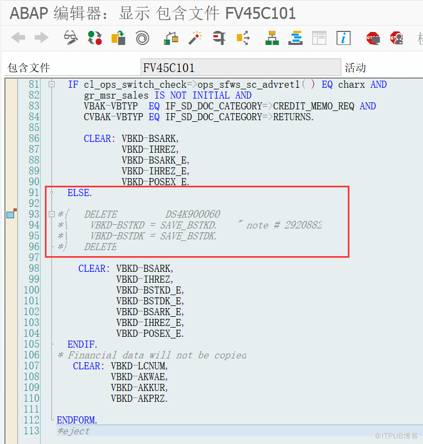This screenshot has width=423, height=444.
Task: Open Other Object icon in toolbar
Action: pyautogui.click(x=118, y=38)
